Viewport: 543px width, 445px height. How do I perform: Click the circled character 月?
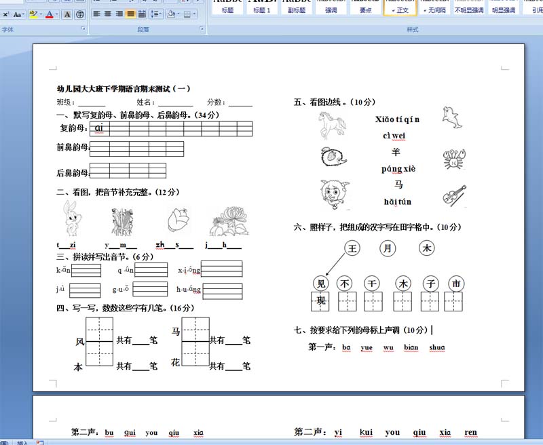388,248
